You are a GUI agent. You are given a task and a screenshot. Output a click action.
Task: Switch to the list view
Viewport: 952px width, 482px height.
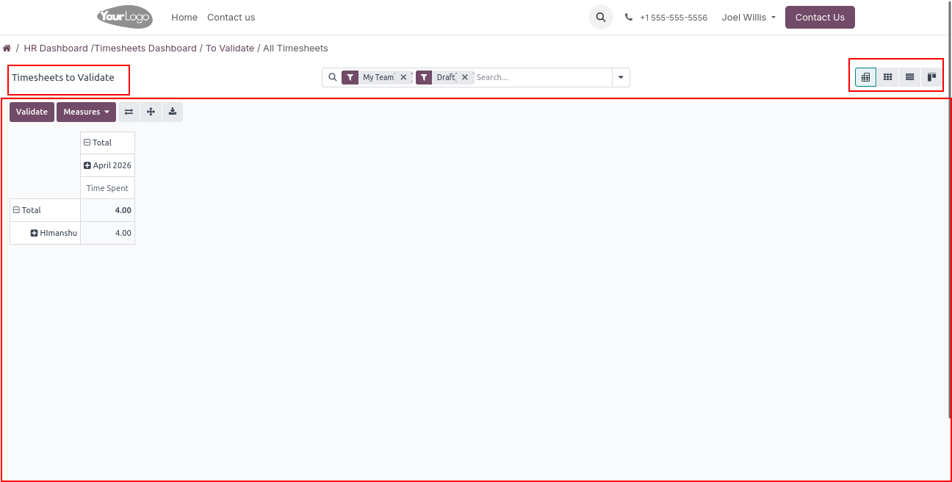(909, 77)
